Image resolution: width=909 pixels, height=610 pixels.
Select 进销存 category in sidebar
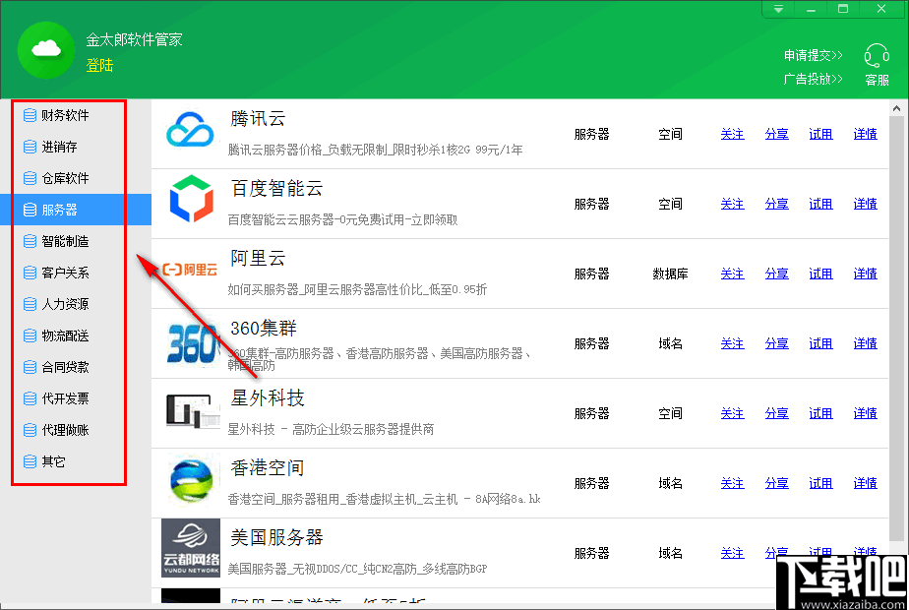tap(76, 147)
